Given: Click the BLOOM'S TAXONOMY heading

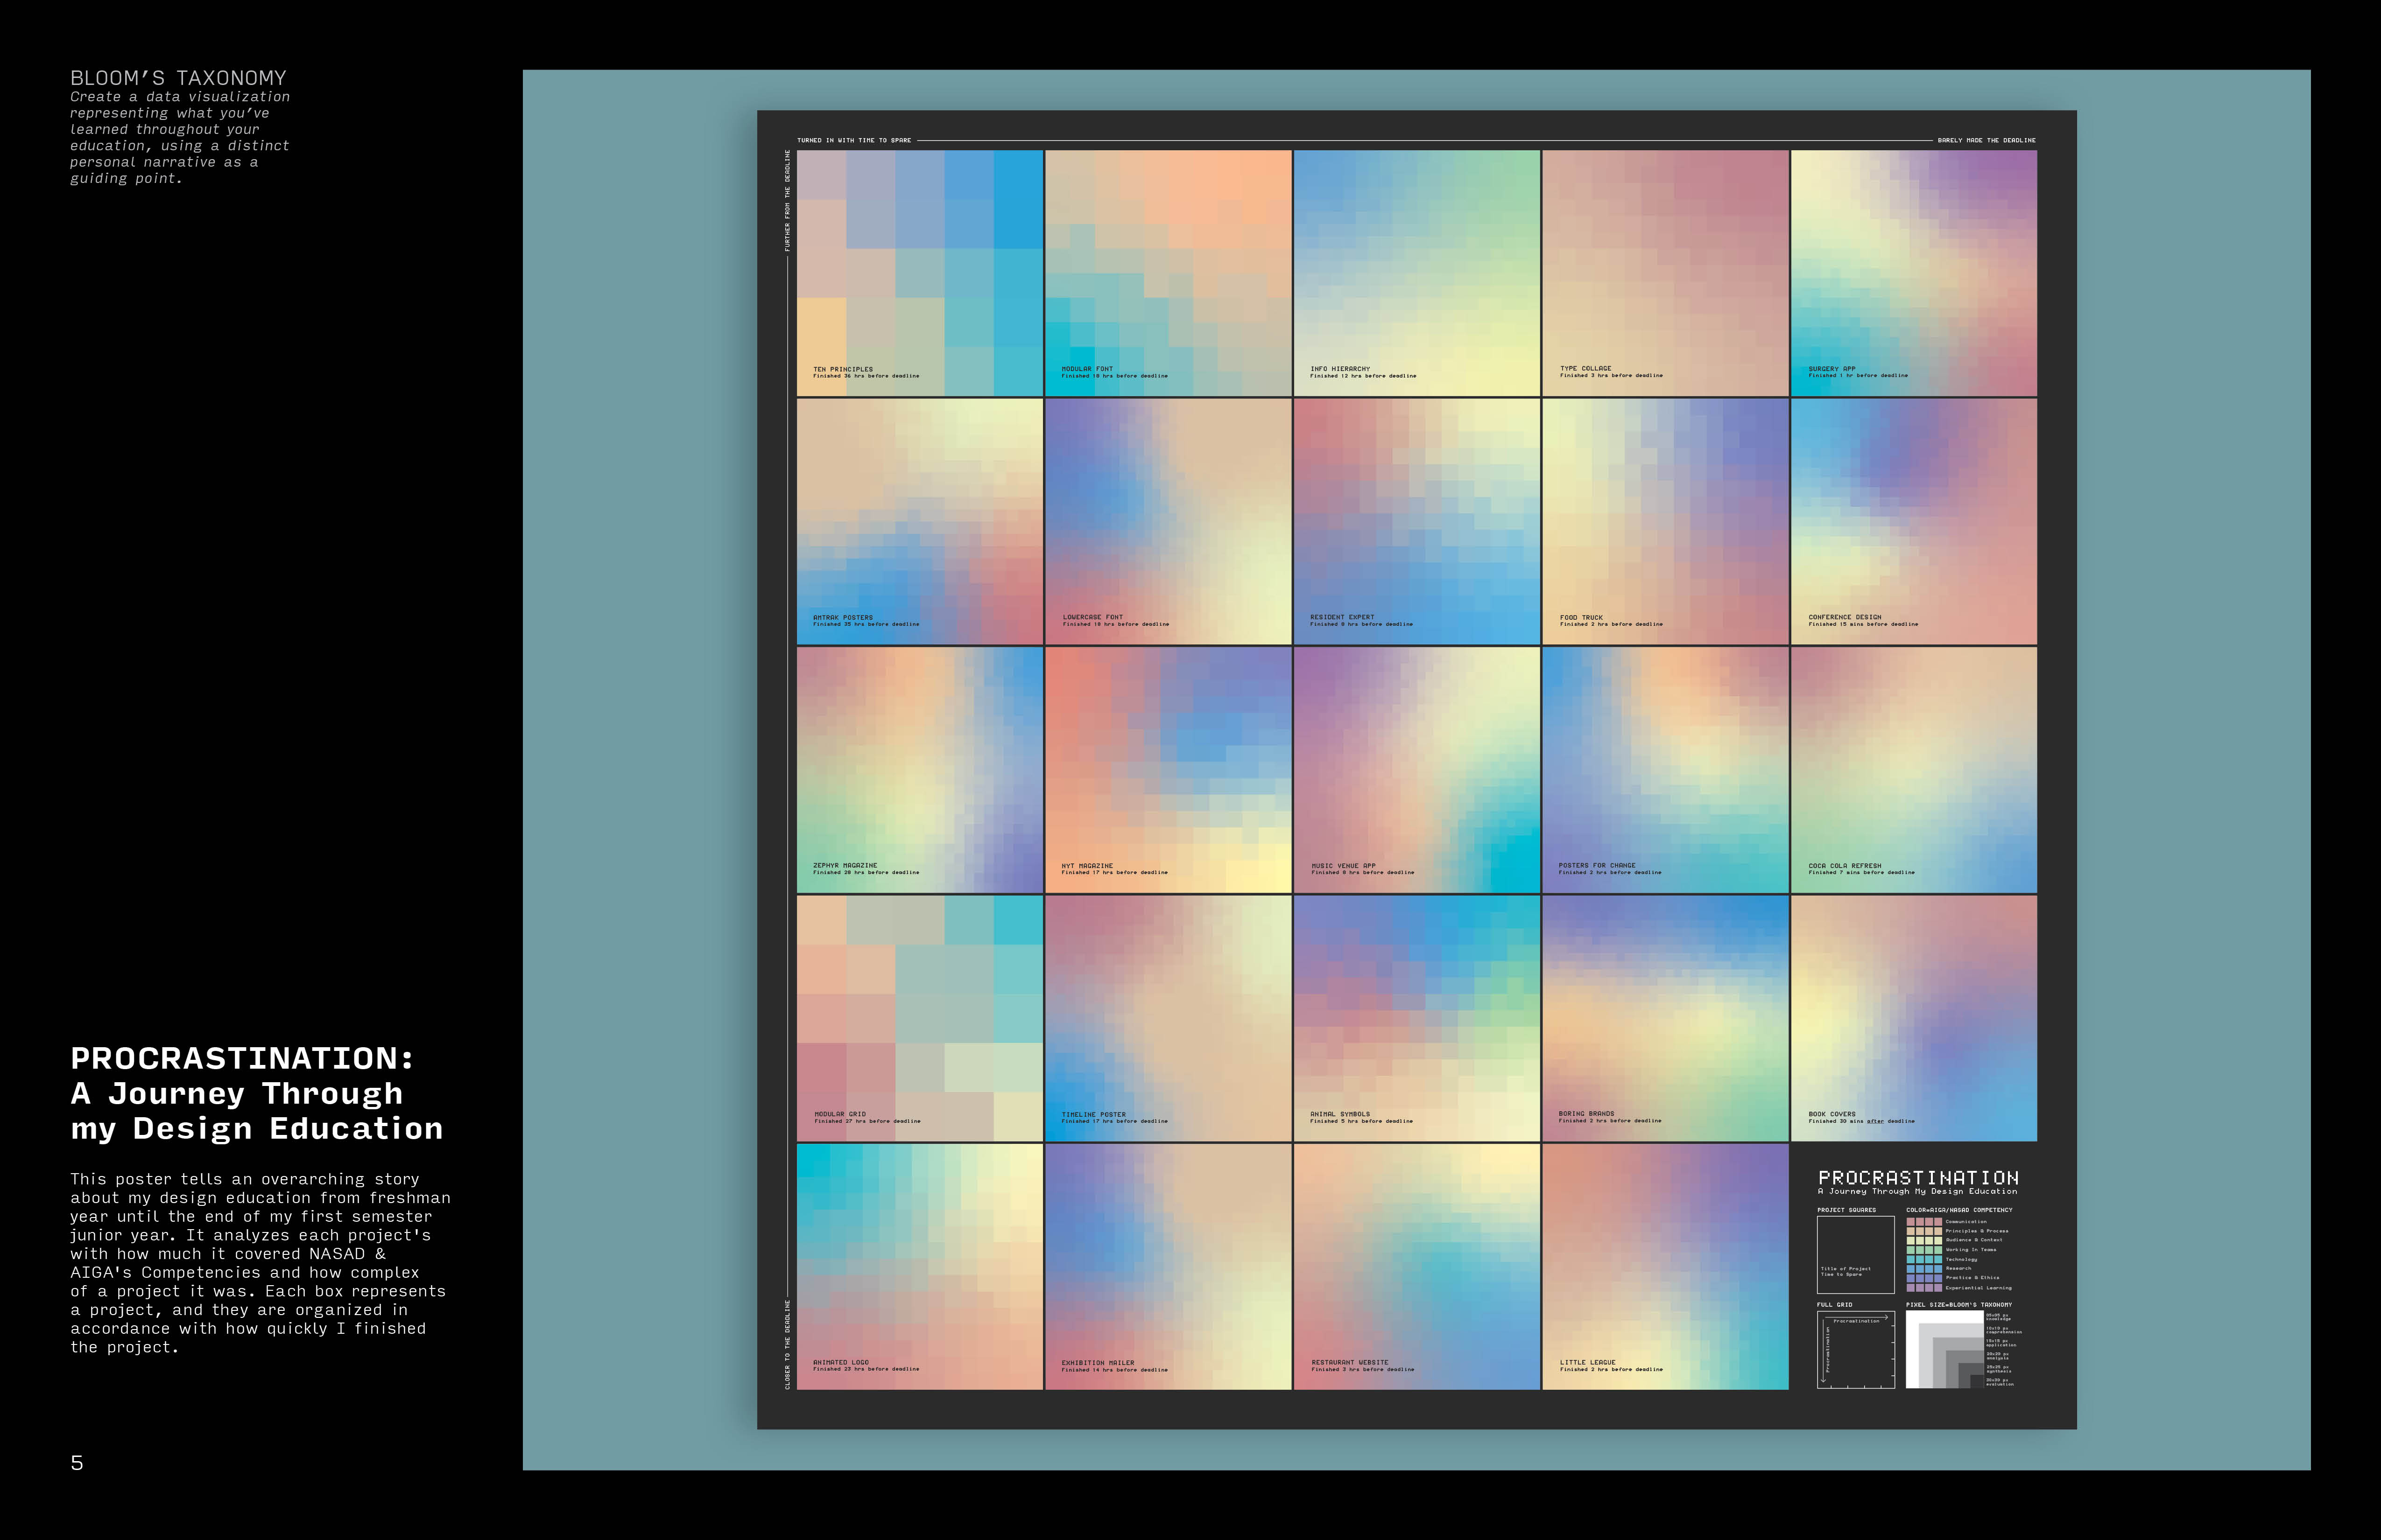Looking at the screenshot, I should (178, 78).
